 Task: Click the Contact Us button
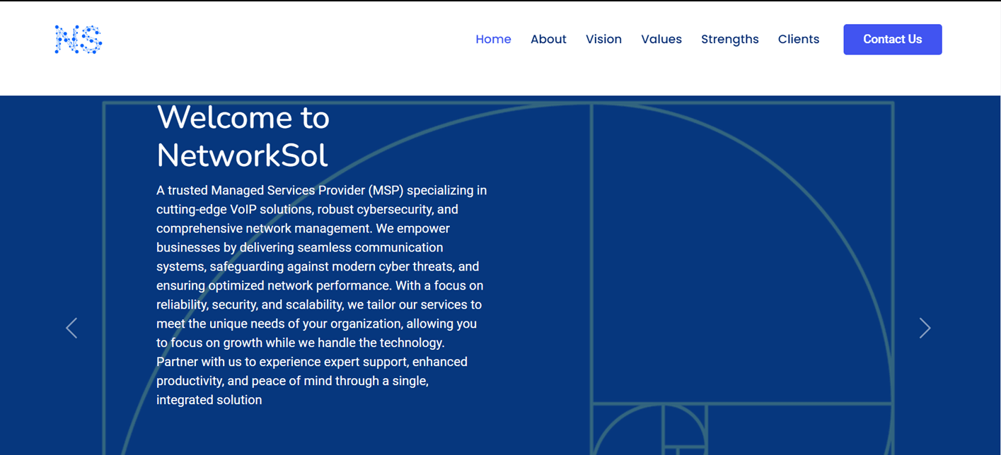point(893,40)
